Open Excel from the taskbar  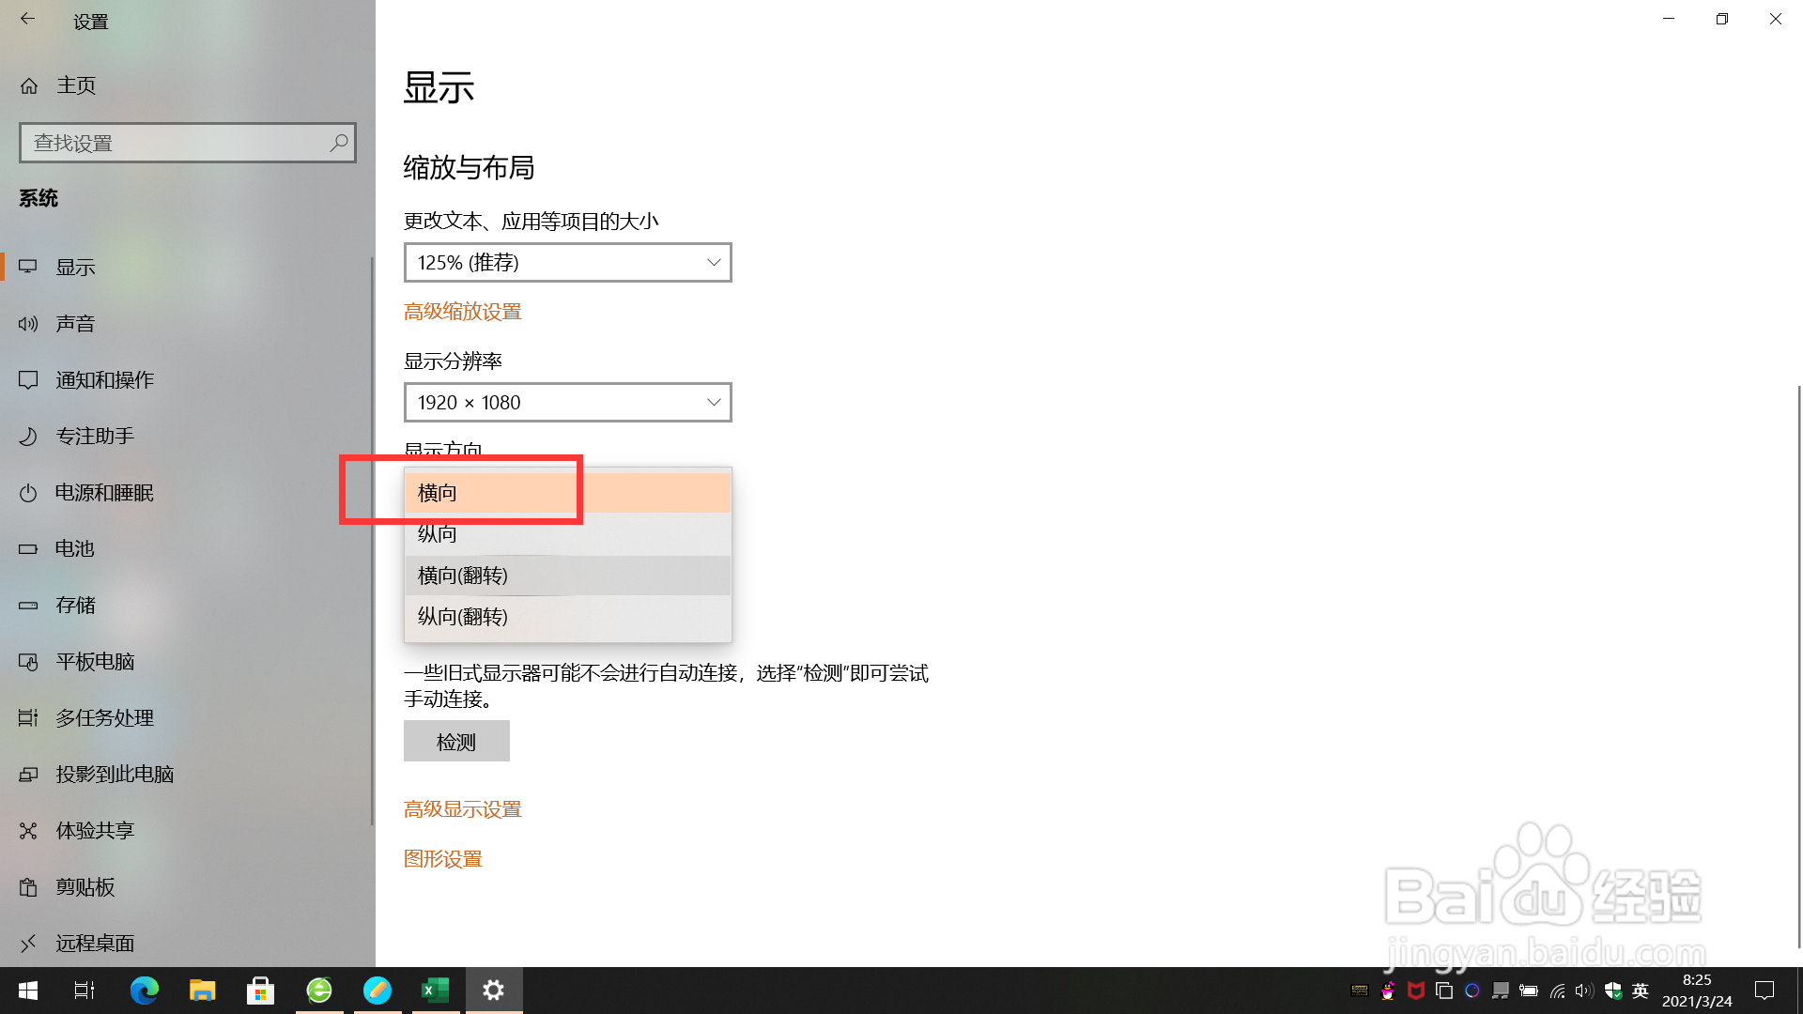click(x=435, y=990)
